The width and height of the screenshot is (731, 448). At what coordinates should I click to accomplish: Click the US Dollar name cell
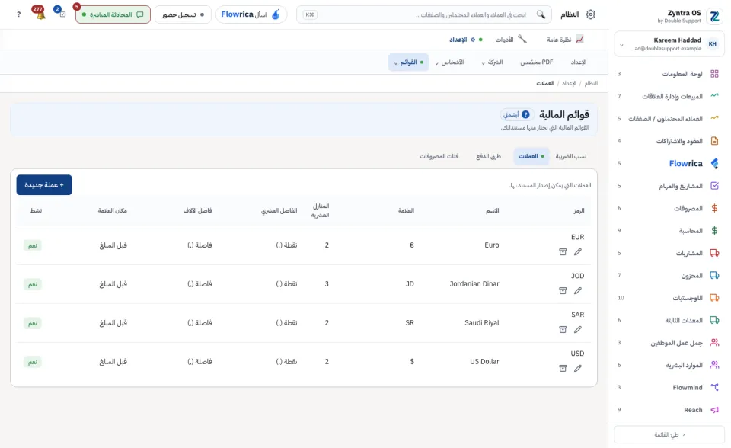[x=484, y=361]
